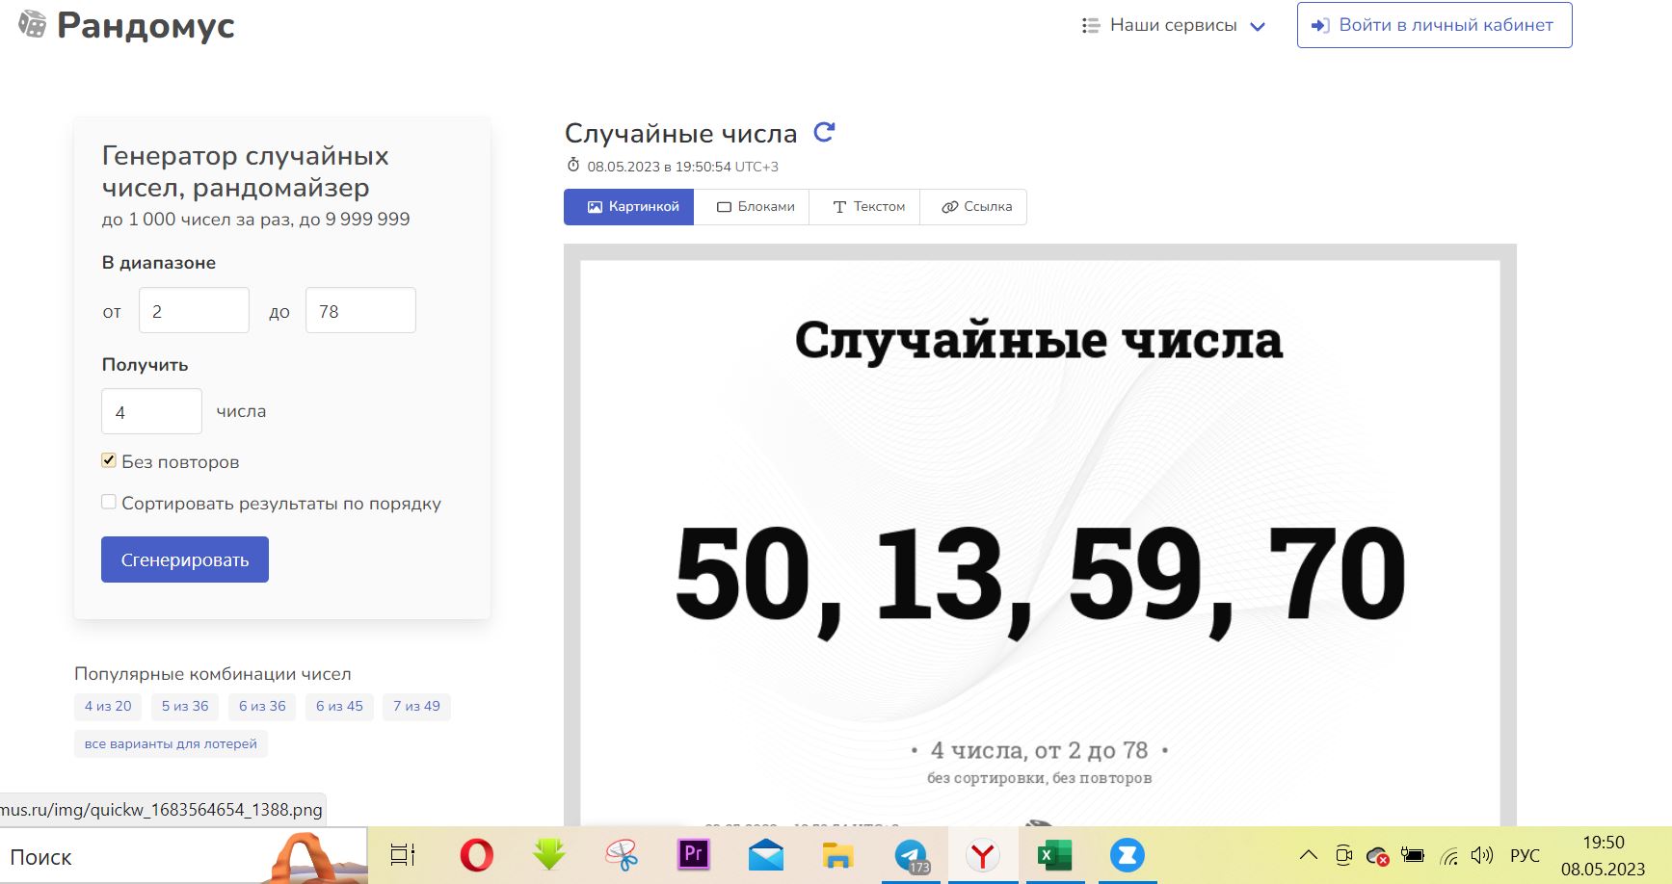Enable Сортировать результаты по порядку checkbox

(109, 502)
